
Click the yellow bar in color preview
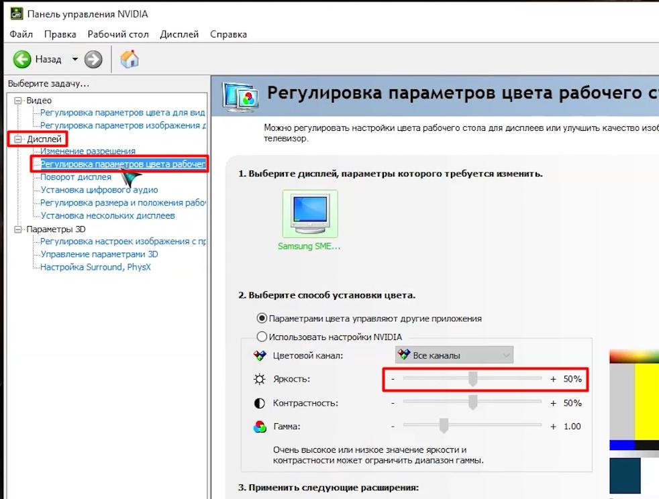click(x=646, y=402)
